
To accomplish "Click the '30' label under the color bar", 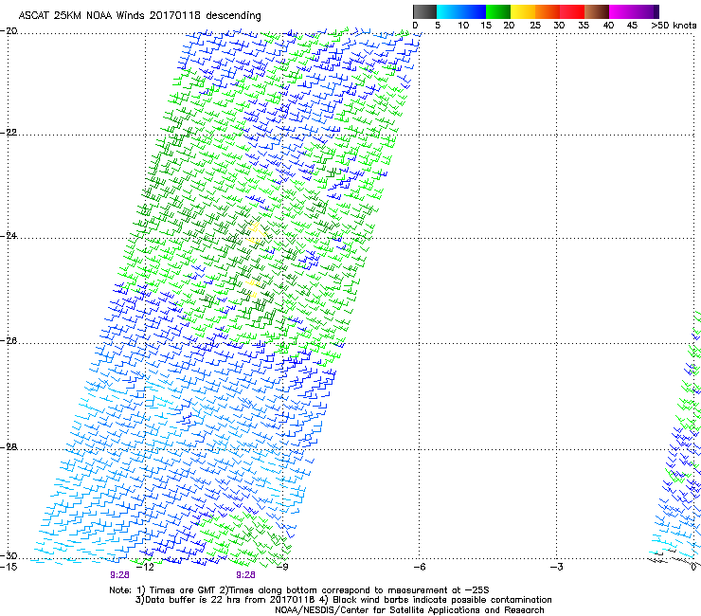I will pyautogui.click(x=559, y=26).
